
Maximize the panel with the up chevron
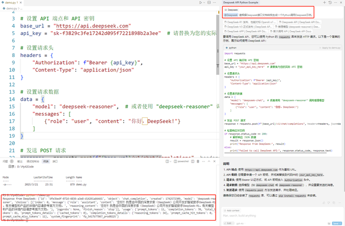click(x=209, y=161)
